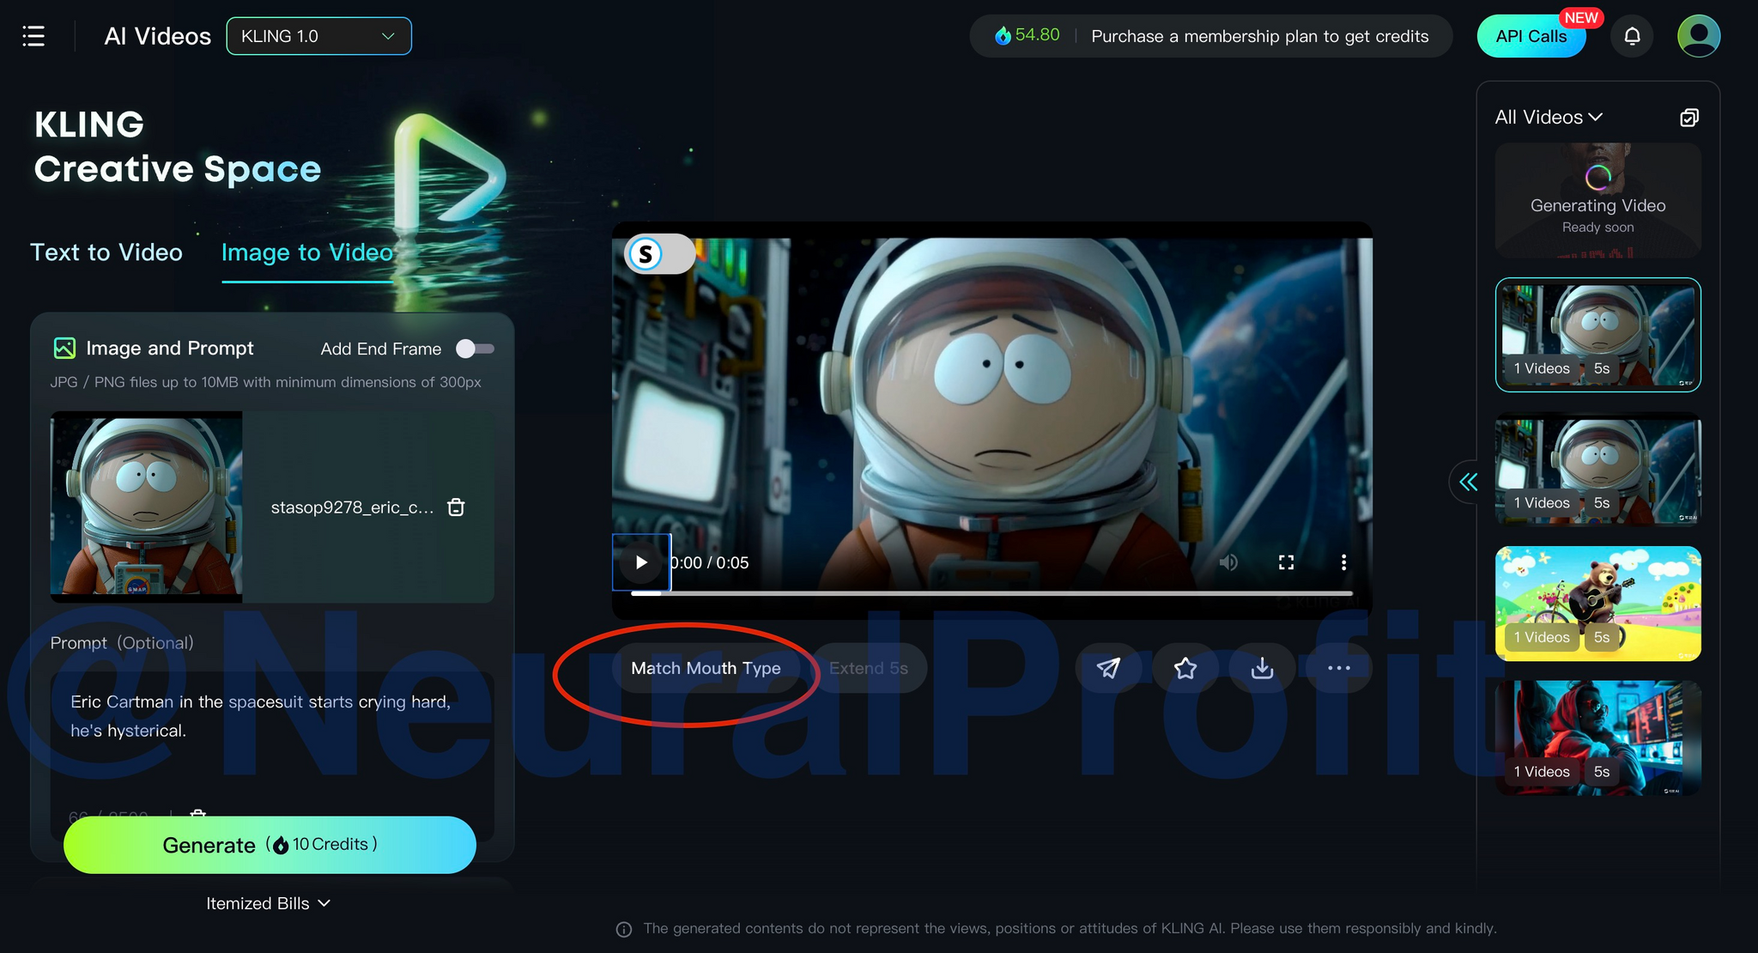Click the info icon beside disclaimer
This screenshot has width=1758, height=953.
point(624,929)
